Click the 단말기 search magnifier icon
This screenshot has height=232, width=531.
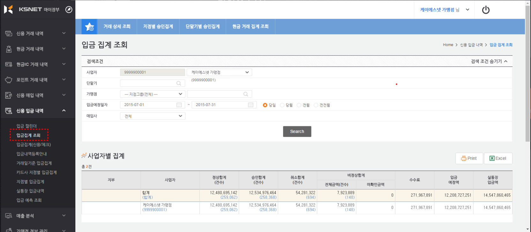tap(179, 83)
